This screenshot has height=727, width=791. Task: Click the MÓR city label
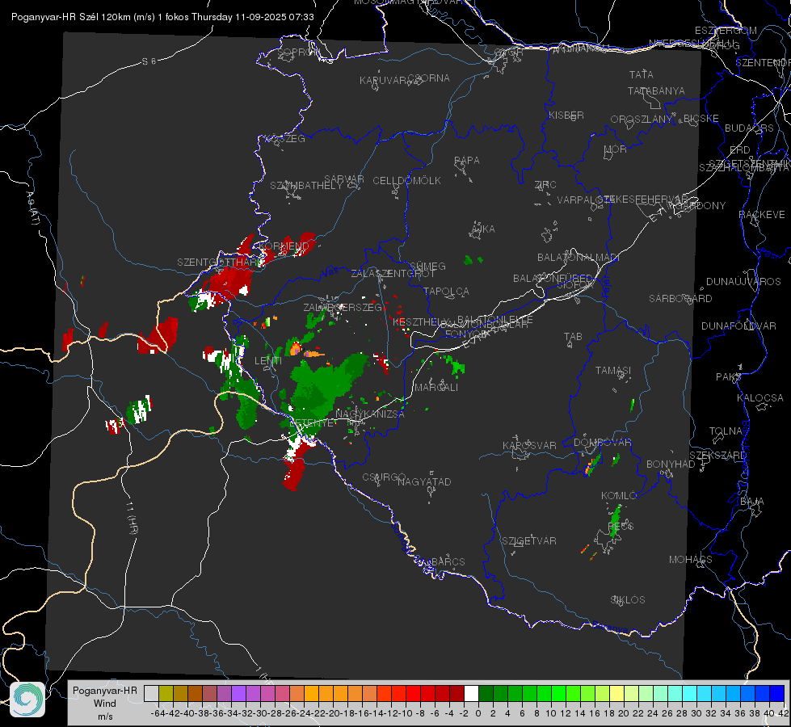[616, 149]
